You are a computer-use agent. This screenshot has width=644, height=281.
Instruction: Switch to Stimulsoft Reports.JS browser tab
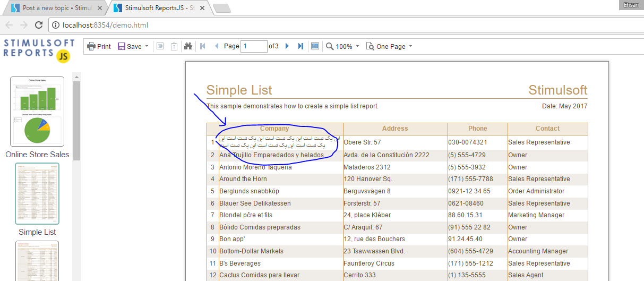pos(158,8)
